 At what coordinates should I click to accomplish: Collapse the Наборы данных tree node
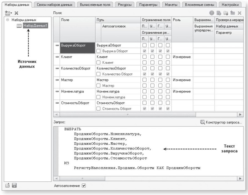(7, 20)
